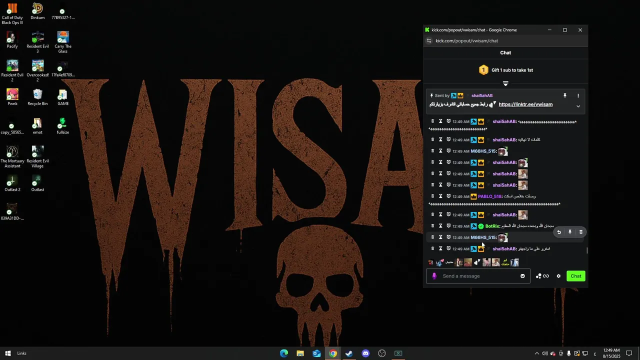Delete hovered message via floating trash icon
The height and width of the screenshot is (360, 640).
(580, 232)
